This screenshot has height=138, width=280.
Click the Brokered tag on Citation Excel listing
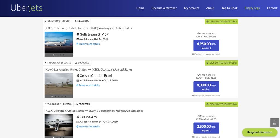click(82, 63)
